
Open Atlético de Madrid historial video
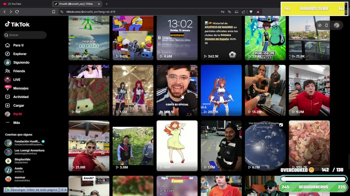click(x=221, y=38)
